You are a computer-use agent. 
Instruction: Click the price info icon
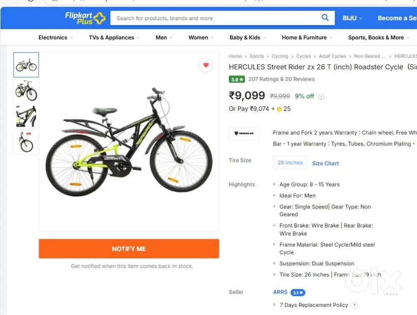[x=321, y=97]
